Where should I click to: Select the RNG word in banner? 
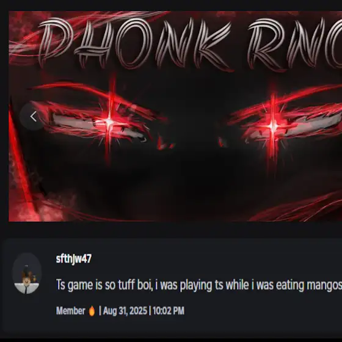pos(295,43)
